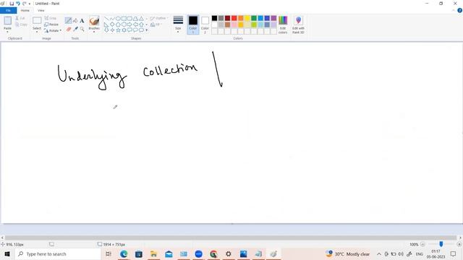The height and width of the screenshot is (260, 463).
Task: Choose the Rounded rectangular callout shape
Action: [x=129, y=30]
